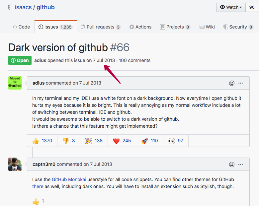Add reaction to adius comment via smiley icon

(x=231, y=83)
